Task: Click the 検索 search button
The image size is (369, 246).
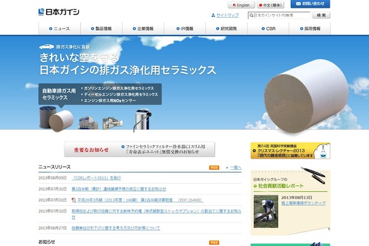Action: [321, 15]
